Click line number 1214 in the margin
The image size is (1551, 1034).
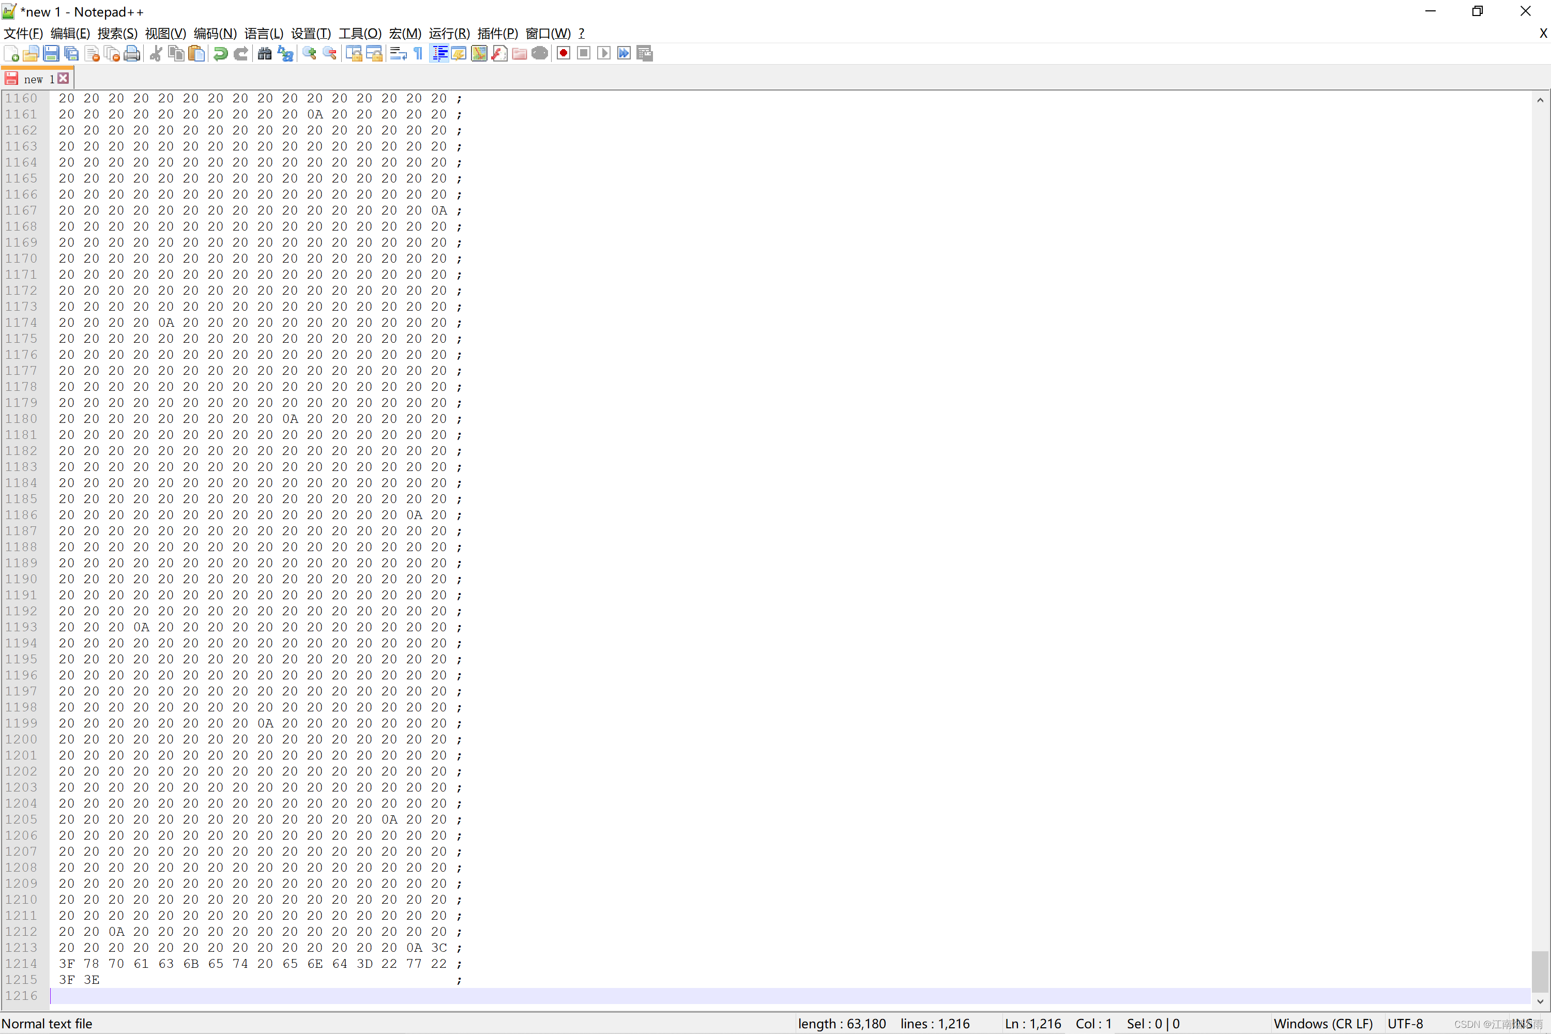pyautogui.click(x=22, y=964)
